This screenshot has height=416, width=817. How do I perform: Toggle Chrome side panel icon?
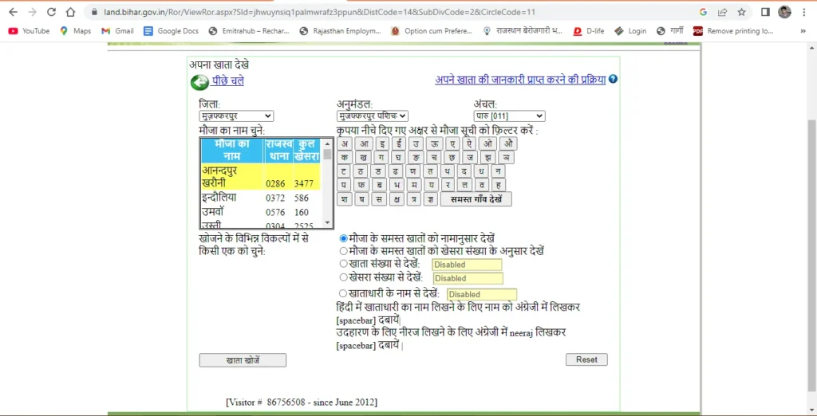[765, 12]
